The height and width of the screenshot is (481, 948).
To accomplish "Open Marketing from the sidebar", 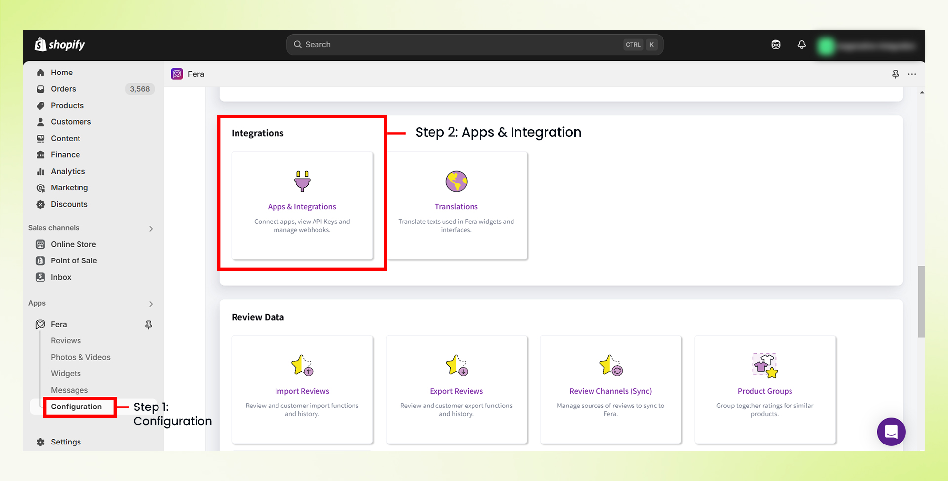I will (69, 187).
